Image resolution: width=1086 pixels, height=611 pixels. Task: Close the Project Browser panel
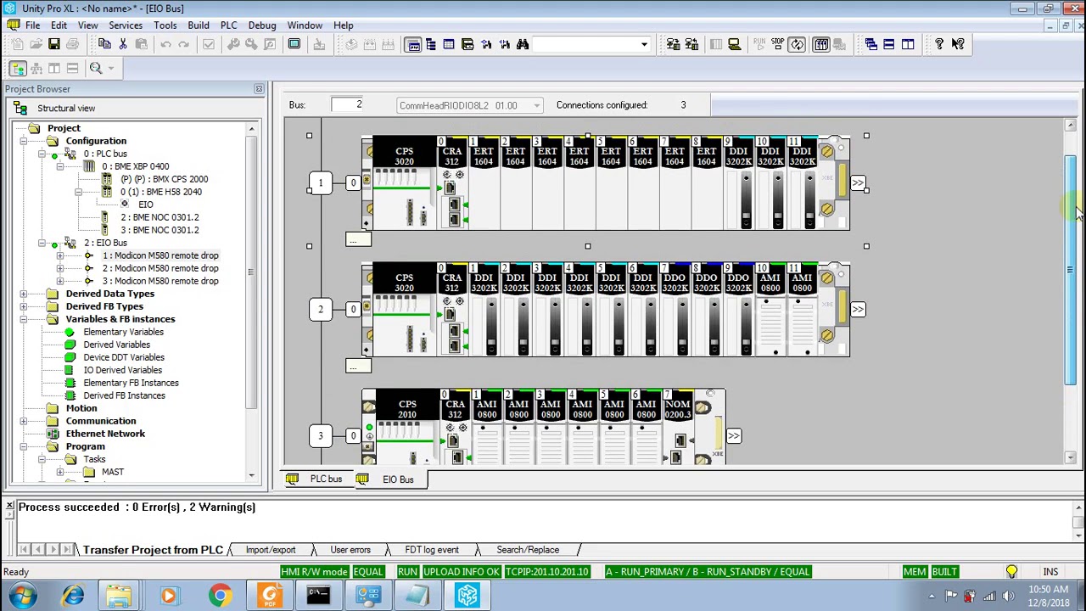click(x=259, y=89)
